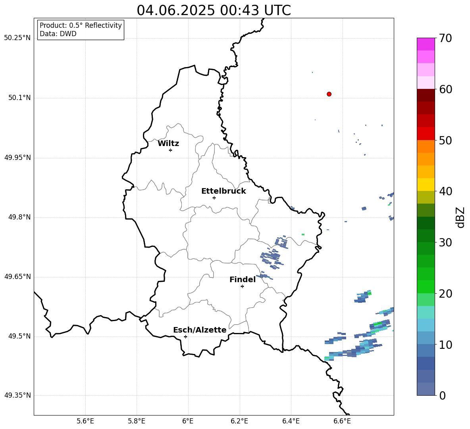470x429 pixels.
Task: Click the 30 colorbar tick label
Action: click(x=445, y=242)
